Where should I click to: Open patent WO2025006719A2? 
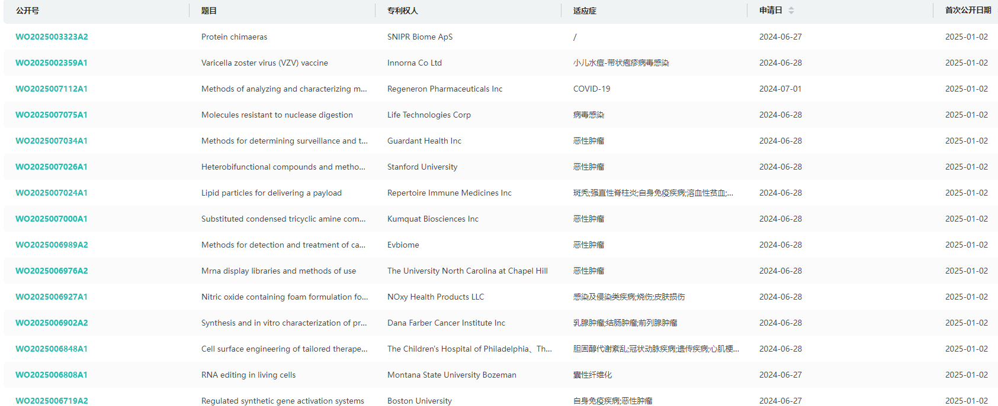pos(52,401)
